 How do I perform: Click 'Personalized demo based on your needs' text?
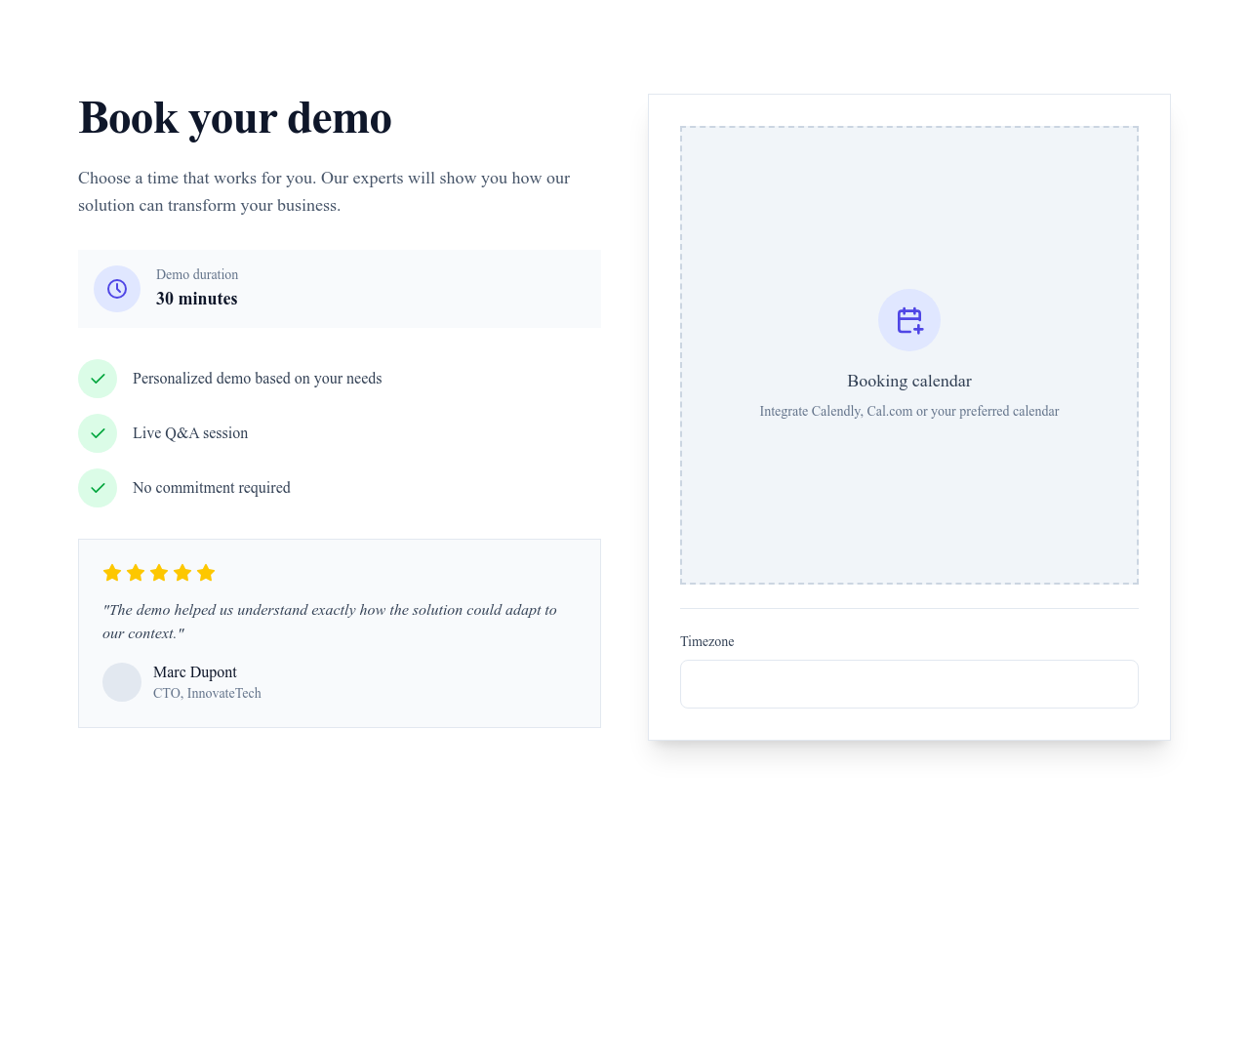[x=258, y=379]
